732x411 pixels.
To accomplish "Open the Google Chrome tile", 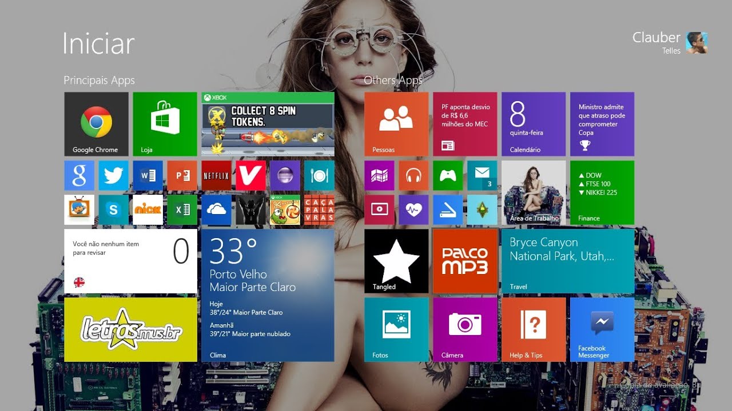I will click(96, 124).
